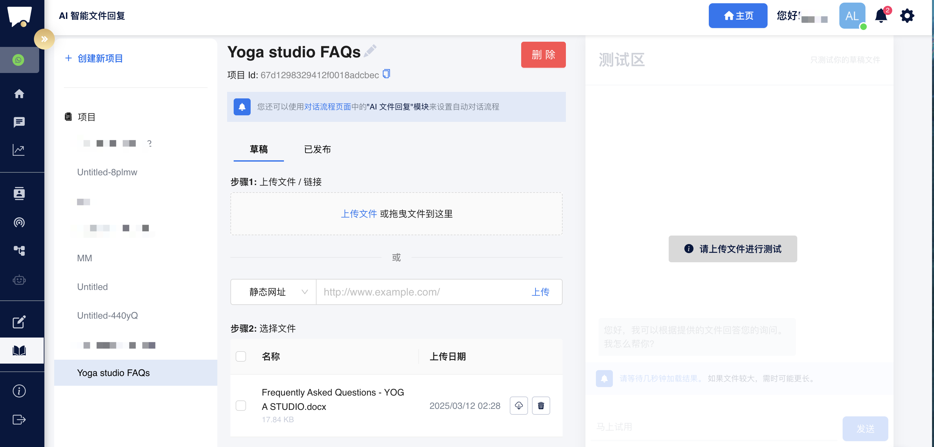
Task: Open the AL avatar account menu
Action: 852,16
